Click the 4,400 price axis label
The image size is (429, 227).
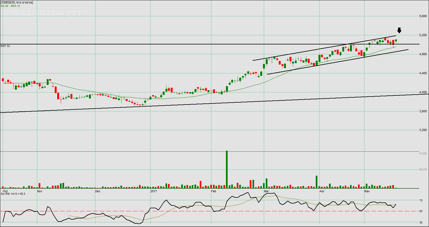(423, 73)
